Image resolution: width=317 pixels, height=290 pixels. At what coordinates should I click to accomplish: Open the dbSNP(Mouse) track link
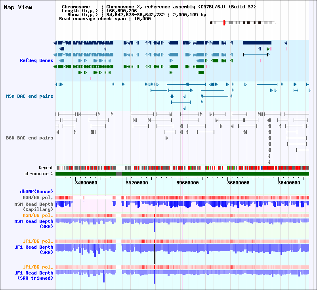click(36, 191)
